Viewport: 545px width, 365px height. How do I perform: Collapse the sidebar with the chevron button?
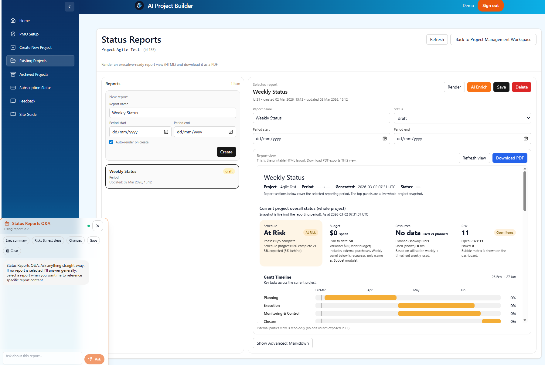tap(70, 7)
